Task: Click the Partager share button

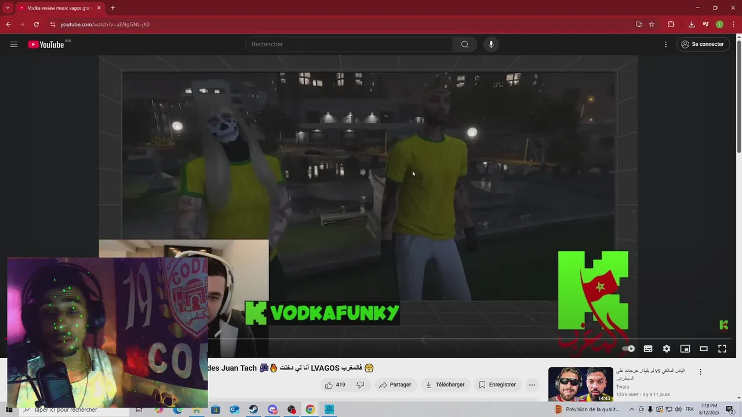Action: pos(395,385)
